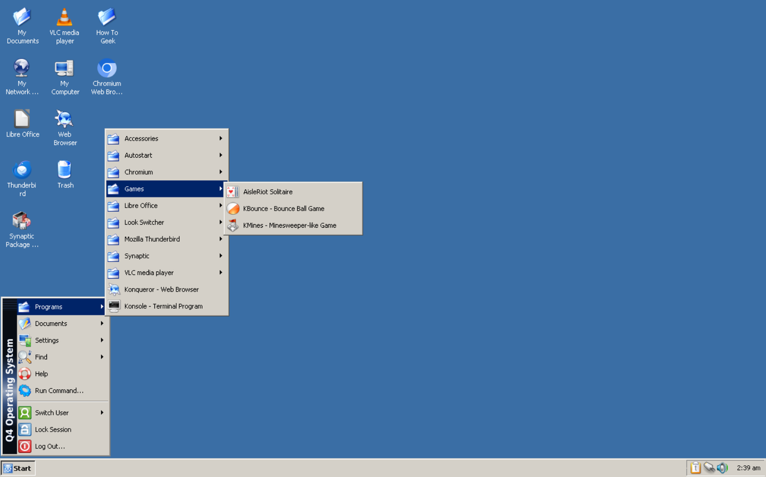Image resolution: width=766 pixels, height=477 pixels.
Task: Expand the Autostart submenu arrow
Action: click(x=221, y=155)
